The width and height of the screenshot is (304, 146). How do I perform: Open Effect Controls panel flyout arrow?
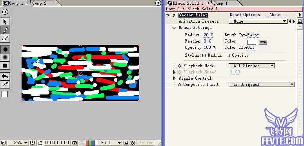coord(300,15)
